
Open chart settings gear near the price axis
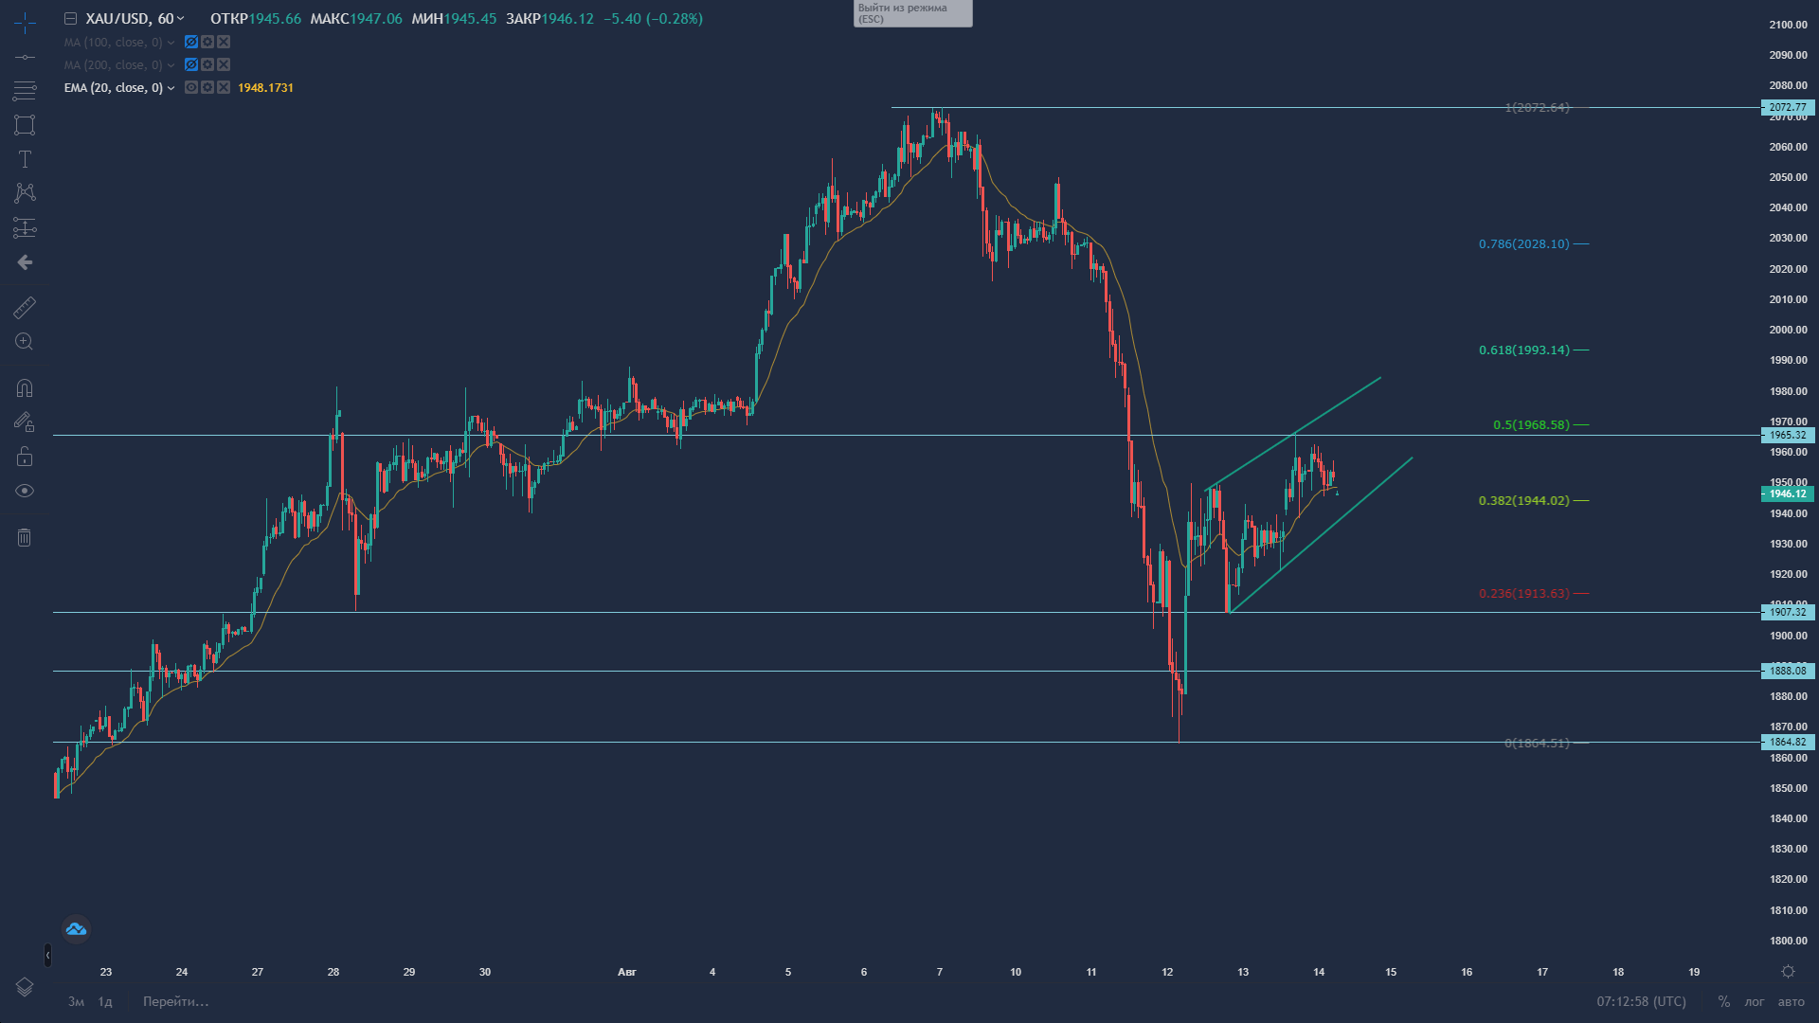pyautogui.click(x=1788, y=972)
